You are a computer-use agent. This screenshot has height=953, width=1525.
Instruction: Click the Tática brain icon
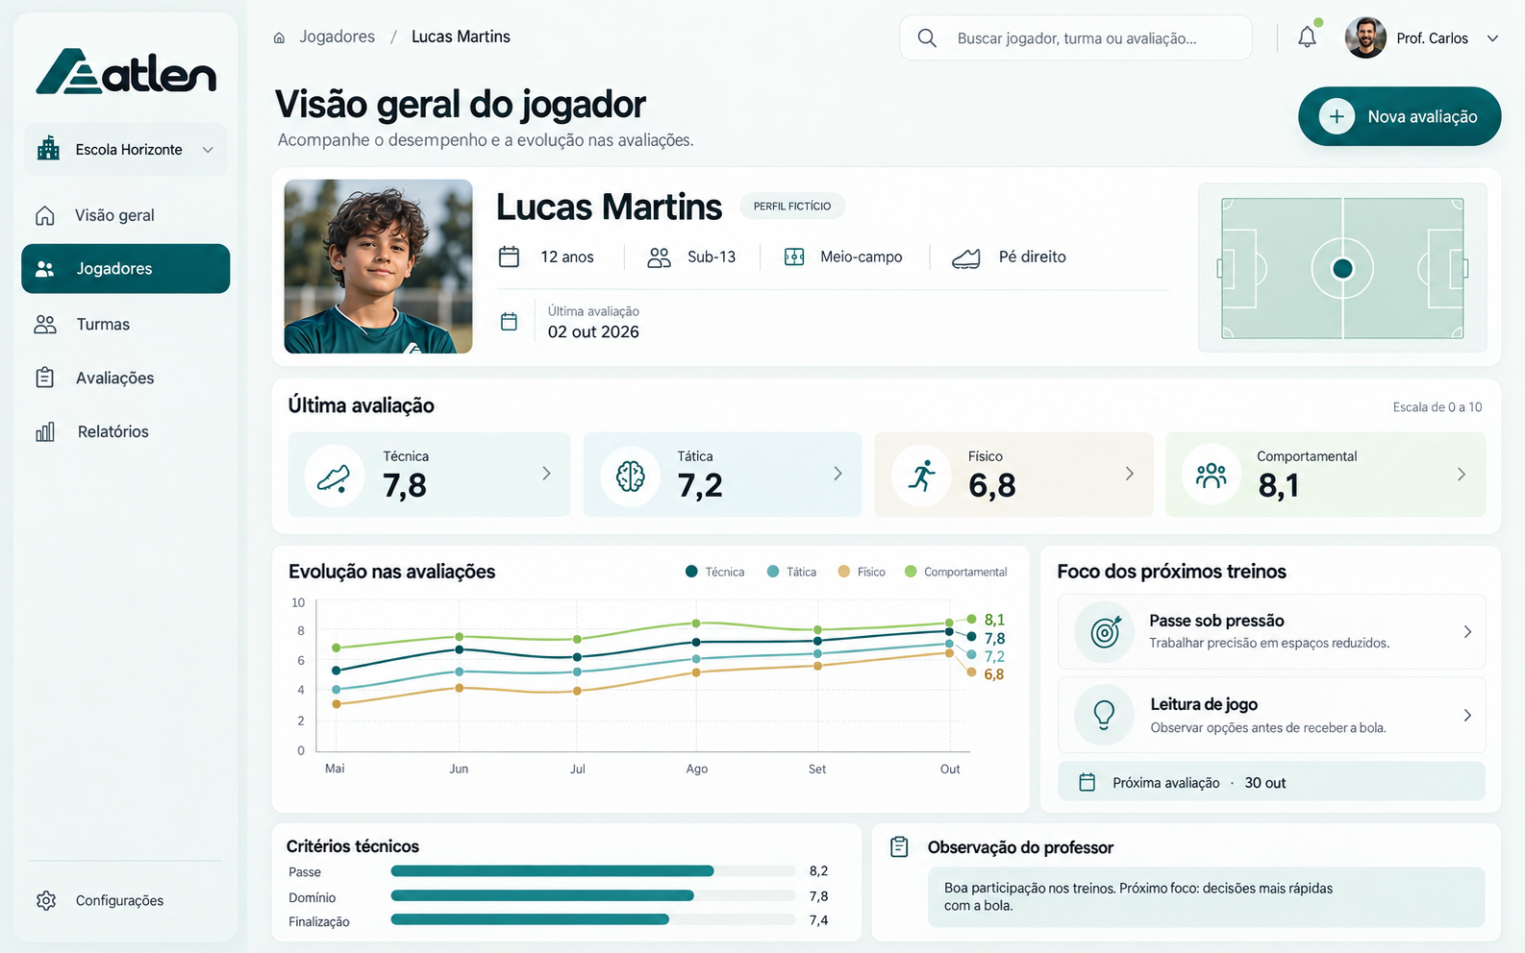(630, 476)
